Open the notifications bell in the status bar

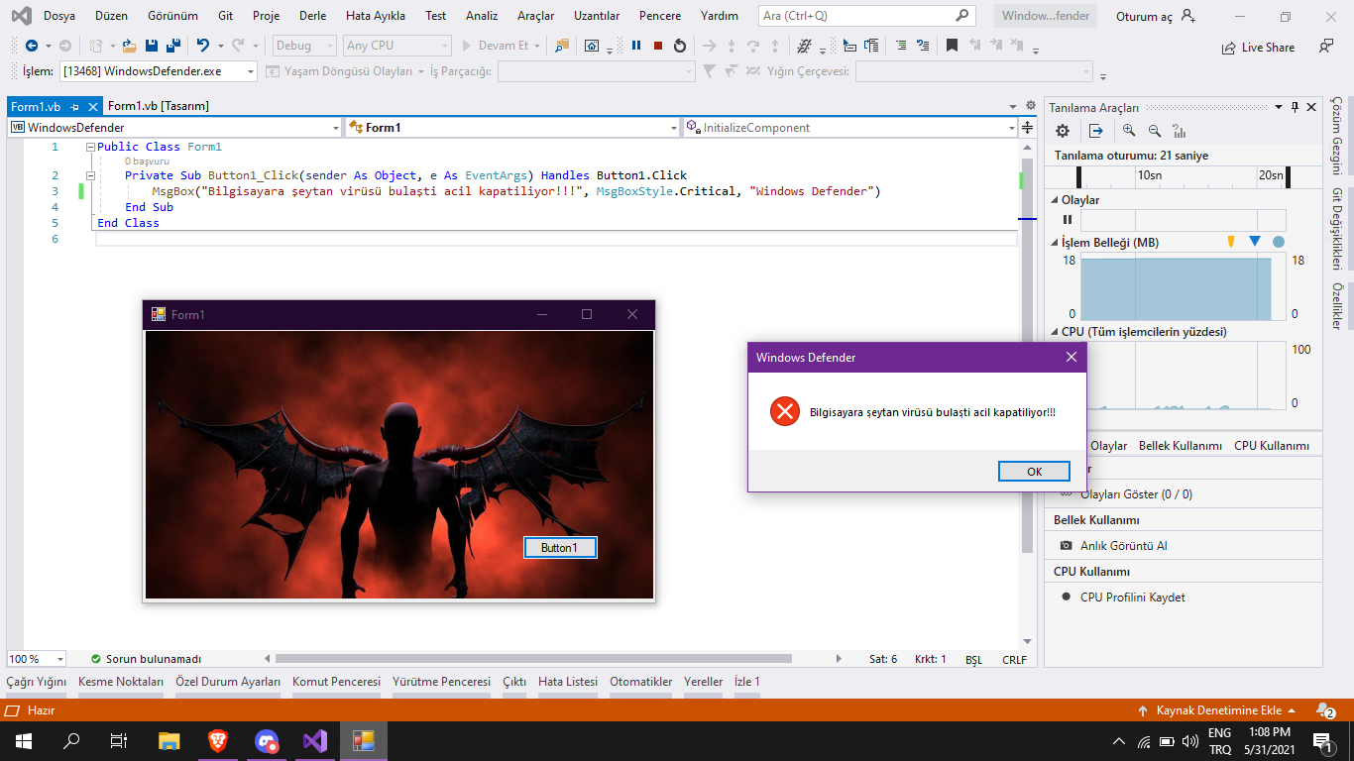pos(1324,710)
